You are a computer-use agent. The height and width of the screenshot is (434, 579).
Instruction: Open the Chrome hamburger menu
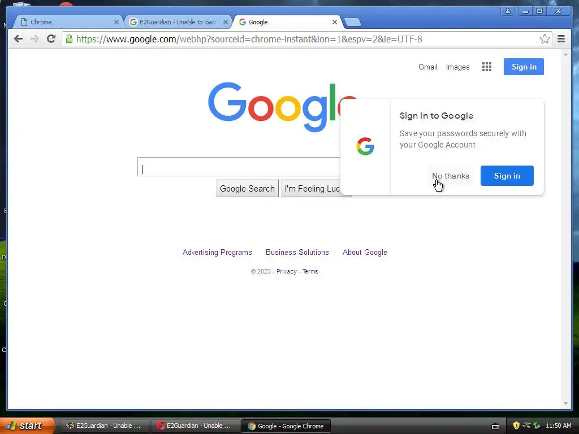(561, 39)
